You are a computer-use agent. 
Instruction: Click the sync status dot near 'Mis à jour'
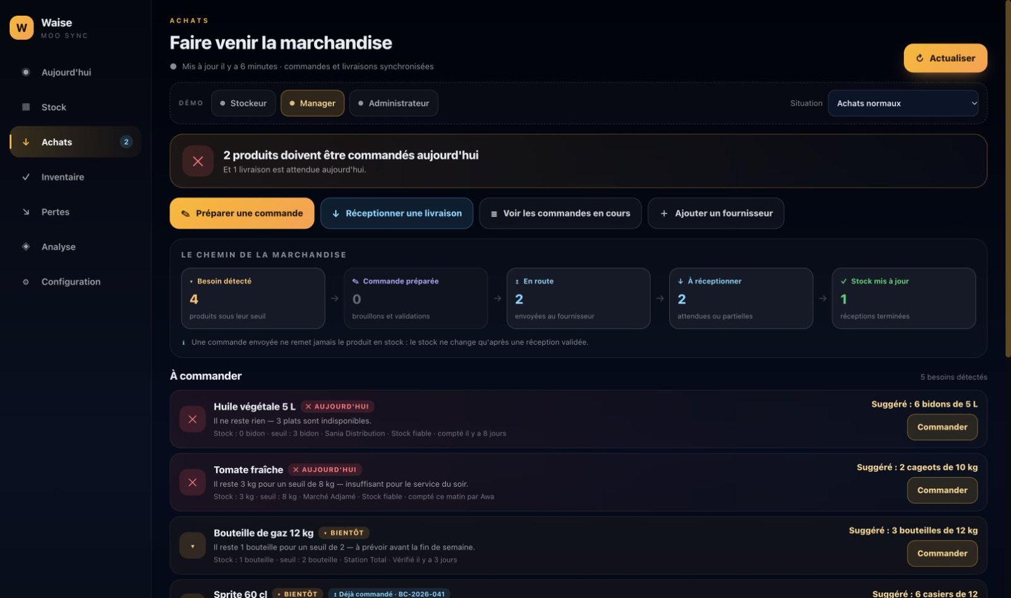pyautogui.click(x=173, y=66)
